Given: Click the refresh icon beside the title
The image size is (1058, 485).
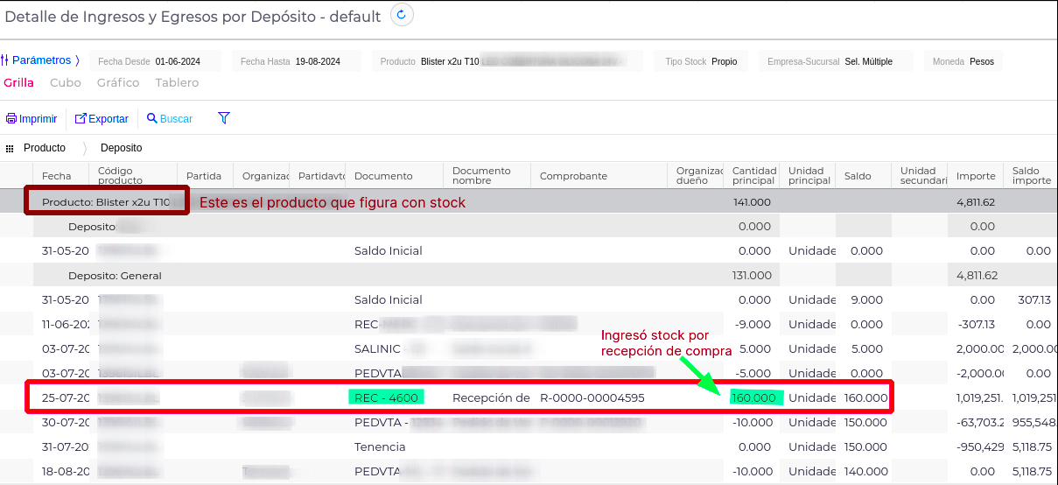Looking at the screenshot, I should pyautogui.click(x=402, y=15).
